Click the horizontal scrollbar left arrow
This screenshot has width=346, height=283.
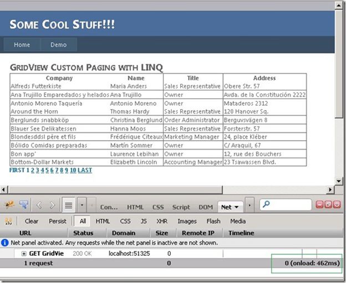click(3, 189)
